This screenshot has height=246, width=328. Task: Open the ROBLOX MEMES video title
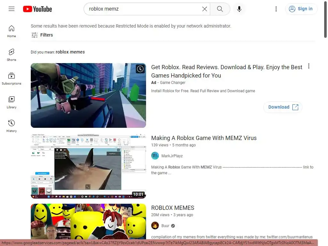click(x=173, y=208)
